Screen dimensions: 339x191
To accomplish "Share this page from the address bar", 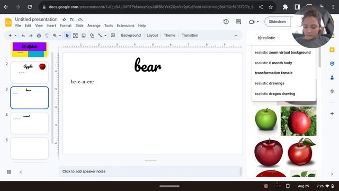I will coord(261,7).
